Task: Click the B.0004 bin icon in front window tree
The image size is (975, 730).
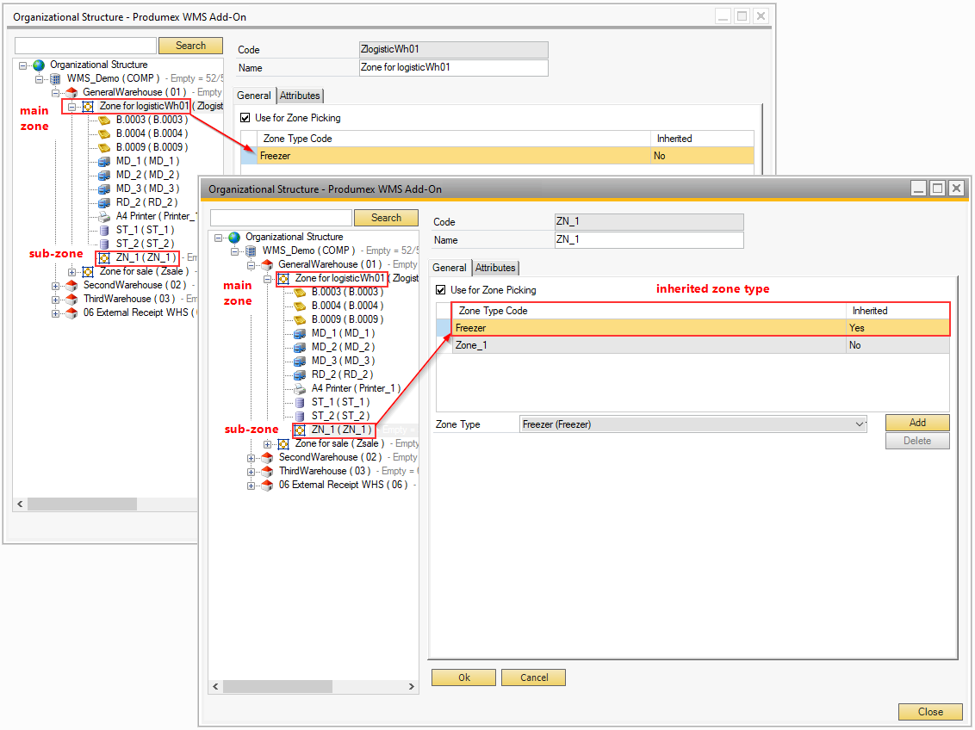Action: tap(300, 306)
